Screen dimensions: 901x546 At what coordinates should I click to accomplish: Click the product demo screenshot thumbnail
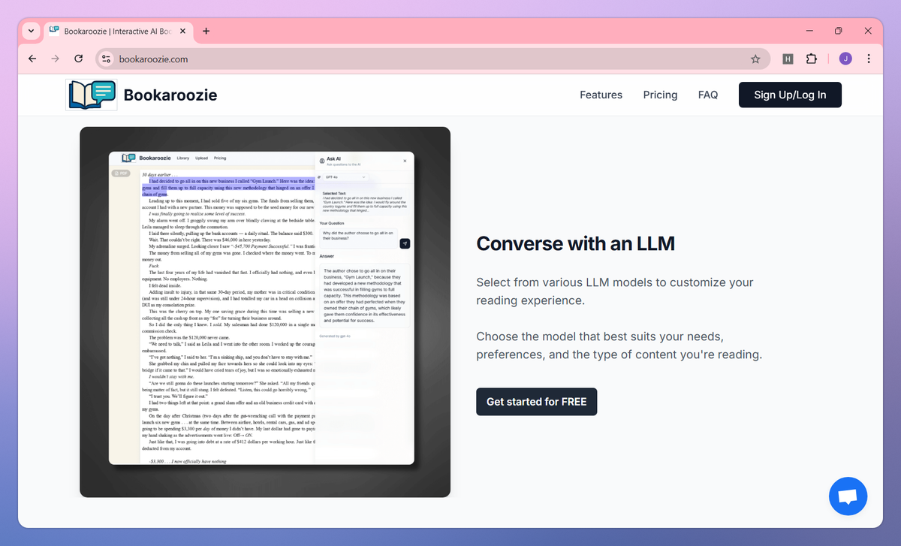(x=265, y=312)
